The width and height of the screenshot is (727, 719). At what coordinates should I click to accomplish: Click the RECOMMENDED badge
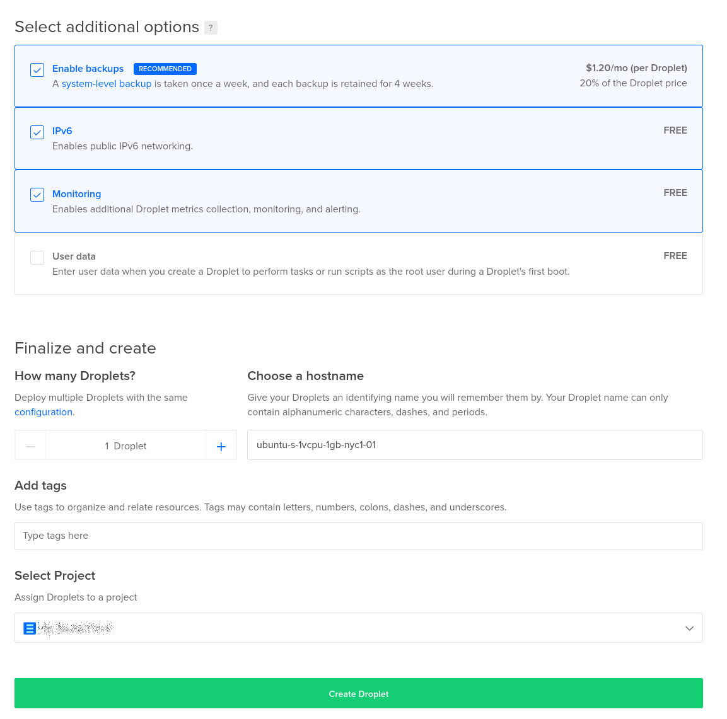tap(165, 69)
